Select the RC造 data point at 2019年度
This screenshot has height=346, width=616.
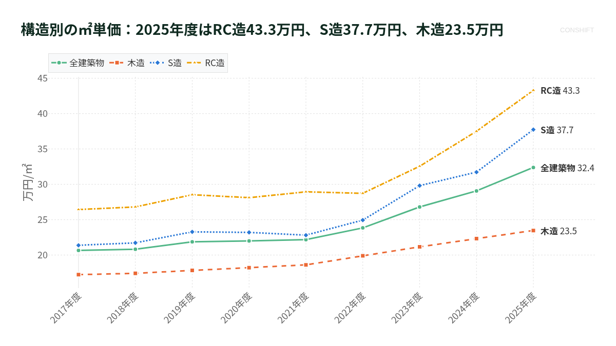[x=192, y=195]
